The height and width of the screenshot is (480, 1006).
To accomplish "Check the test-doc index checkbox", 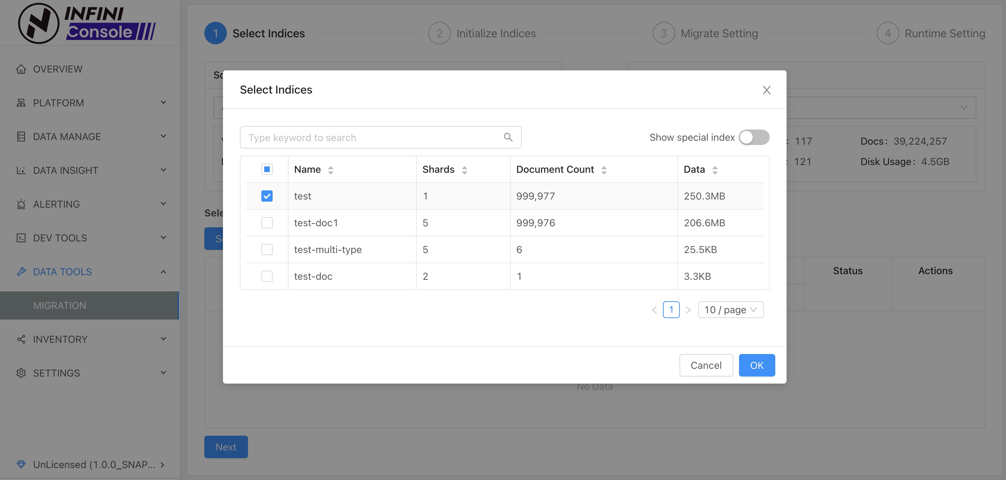I will [x=267, y=276].
